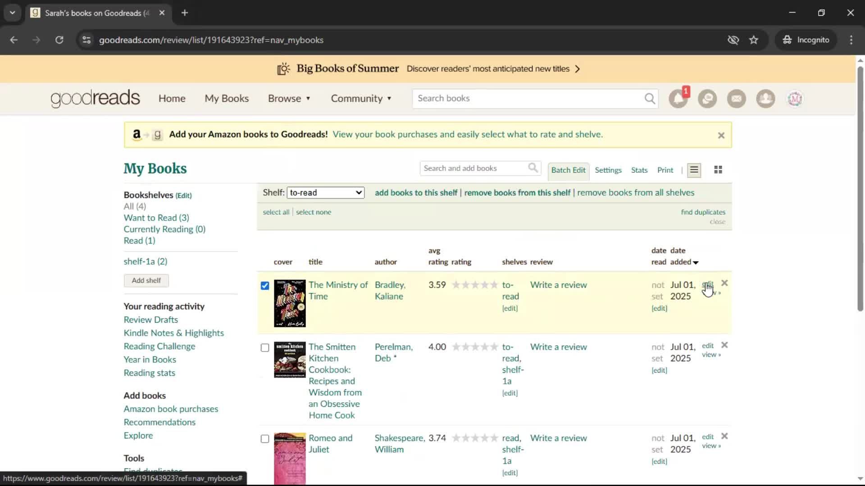Expand the Community menu
Screen dimensions: 865x486
[361, 99]
